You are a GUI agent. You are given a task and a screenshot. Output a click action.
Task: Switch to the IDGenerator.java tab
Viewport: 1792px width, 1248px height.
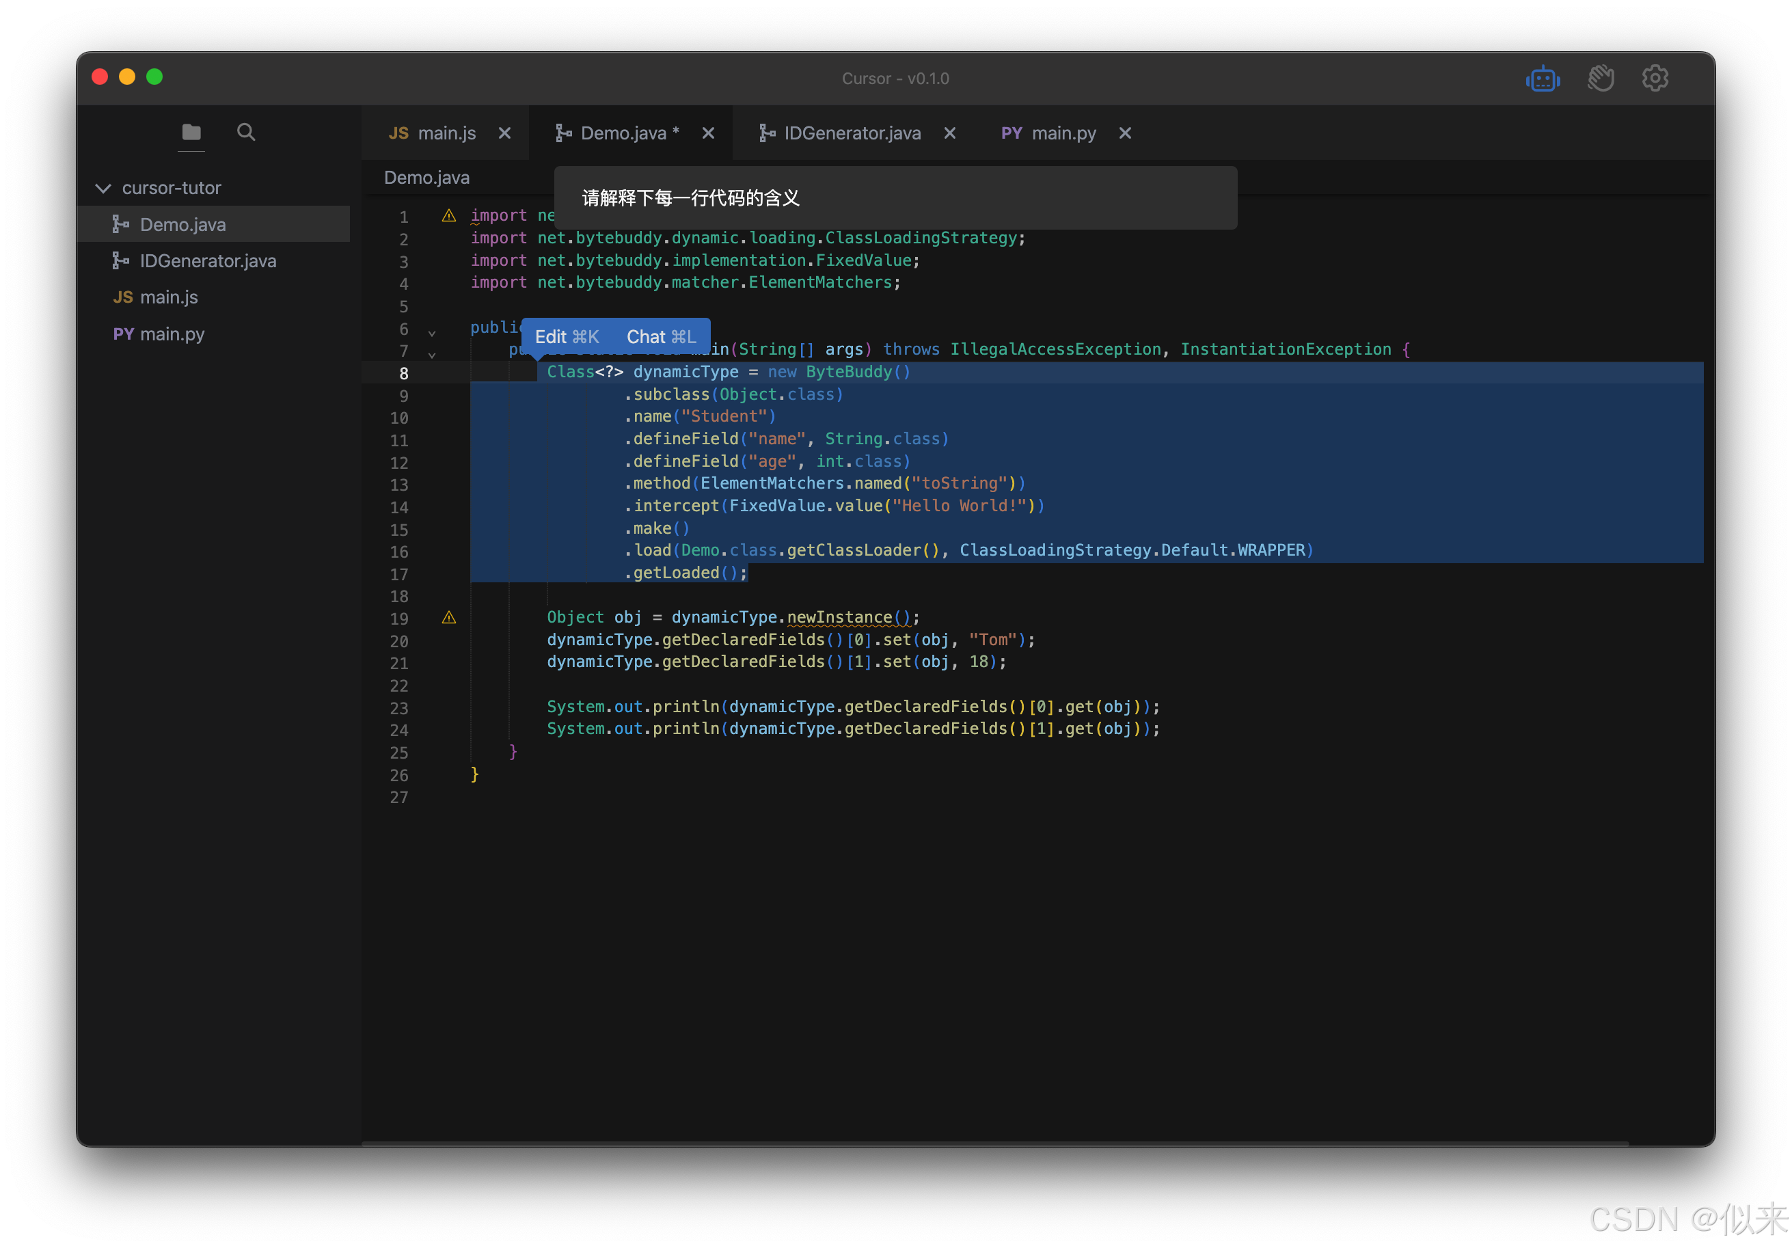(851, 133)
